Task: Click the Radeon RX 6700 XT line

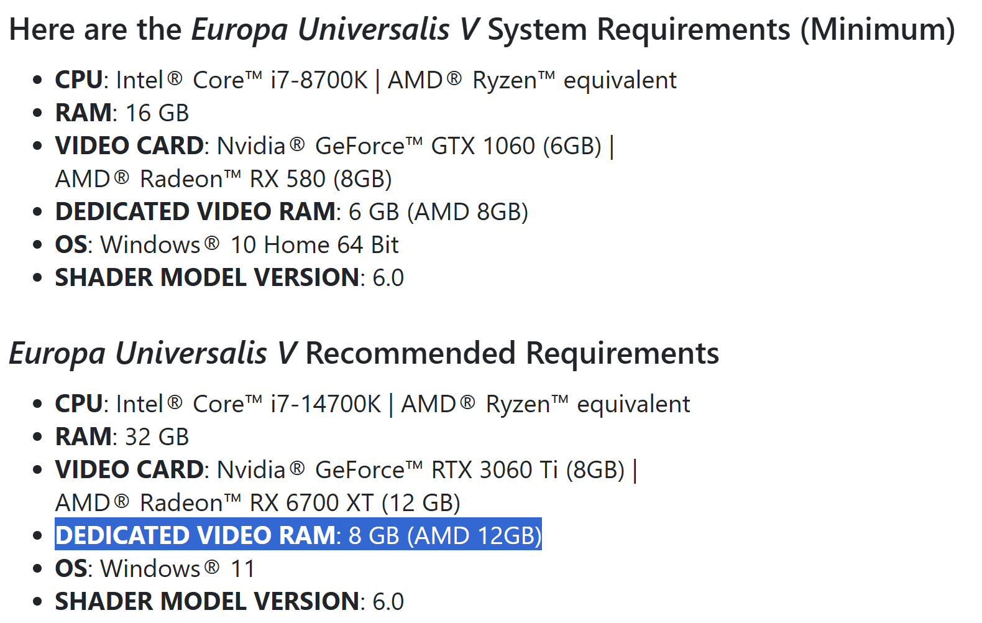Action: click(x=257, y=503)
